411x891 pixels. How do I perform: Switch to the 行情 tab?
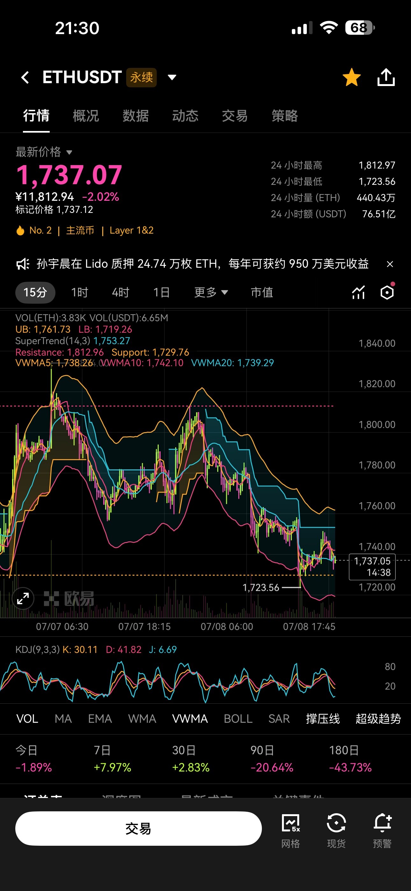coord(36,116)
